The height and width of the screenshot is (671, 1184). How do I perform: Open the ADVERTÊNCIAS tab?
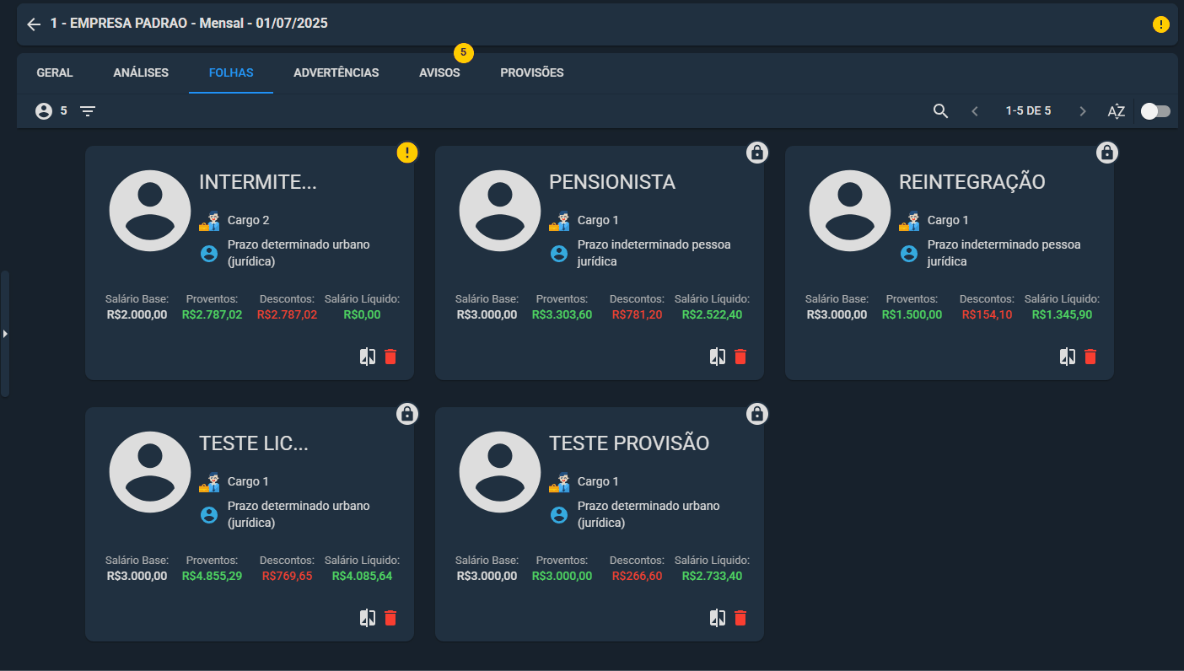pyautogui.click(x=336, y=72)
